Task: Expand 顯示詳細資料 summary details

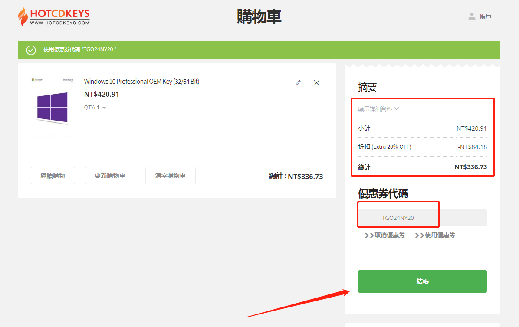Action: (379, 109)
